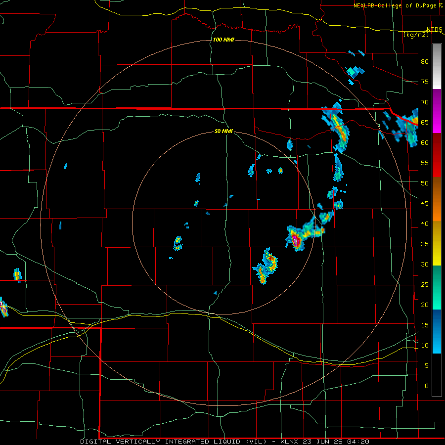Click the 10 value on the color scale
Screen dimensions: 445x445
(425, 346)
